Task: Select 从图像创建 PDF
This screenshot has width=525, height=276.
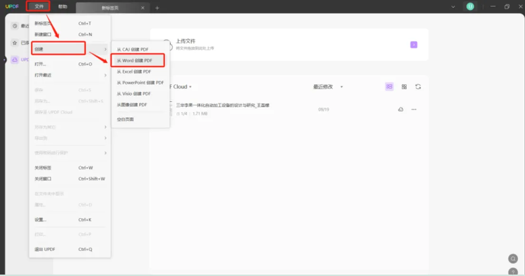Action: (x=140, y=105)
